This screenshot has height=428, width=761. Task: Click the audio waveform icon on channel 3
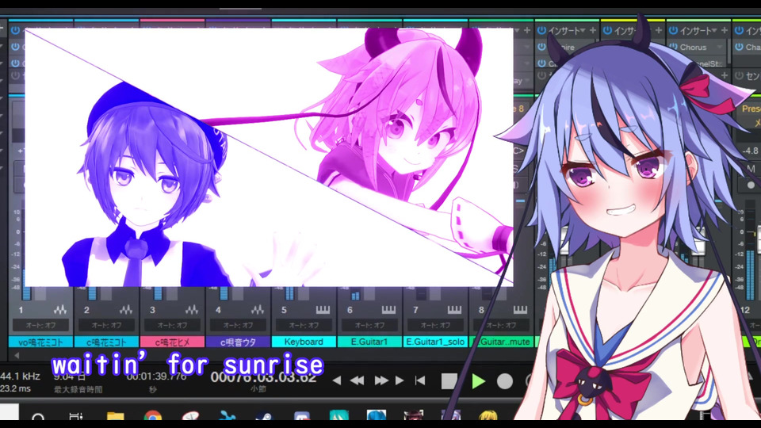pyautogui.click(x=192, y=310)
